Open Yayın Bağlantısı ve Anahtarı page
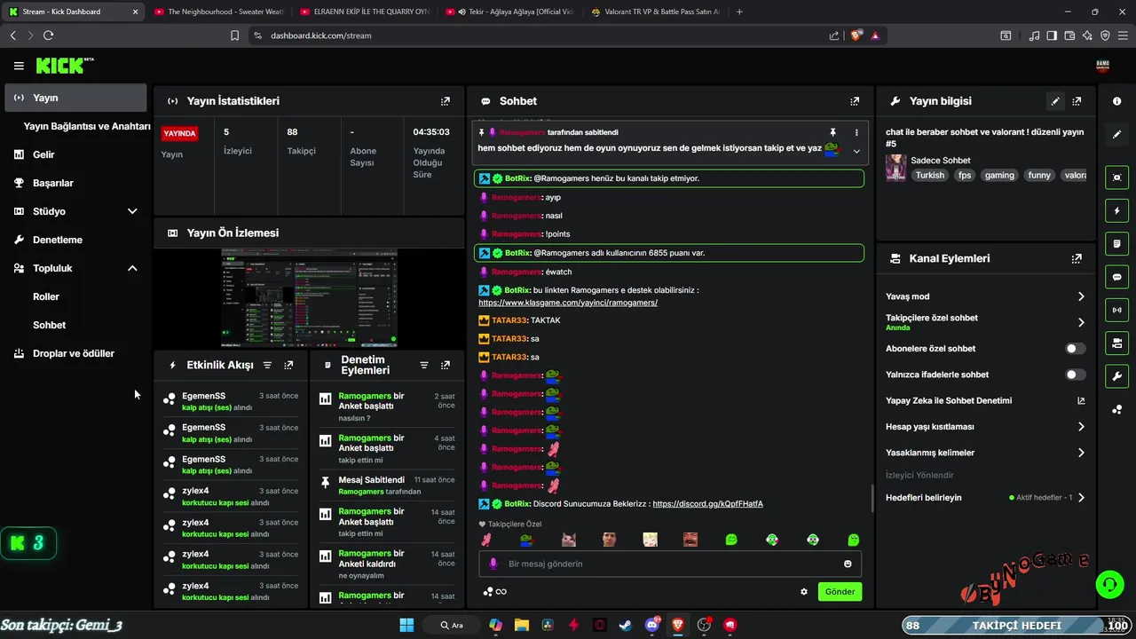The width and height of the screenshot is (1136, 639). 87,126
